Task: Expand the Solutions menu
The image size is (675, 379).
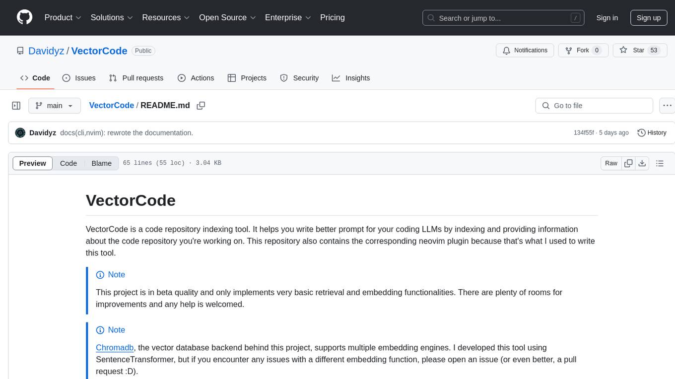Action: [112, 17]
